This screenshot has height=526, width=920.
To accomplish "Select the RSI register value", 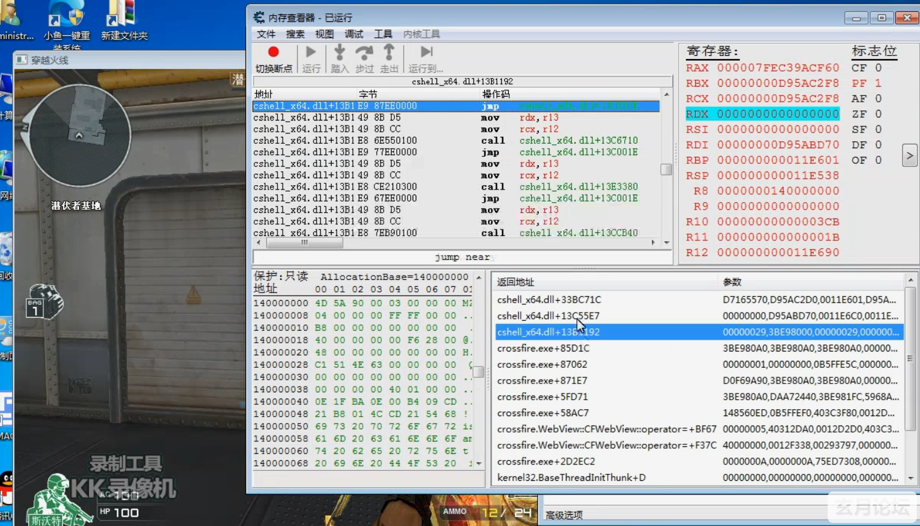I will (778, 129).
